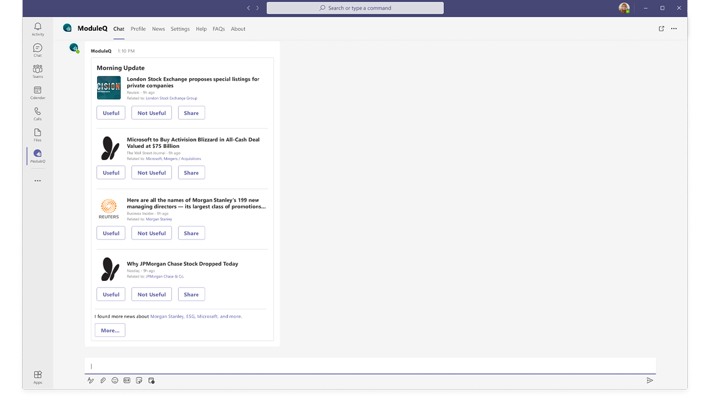Open the Activity feed in sidebar

pos(38,29)
